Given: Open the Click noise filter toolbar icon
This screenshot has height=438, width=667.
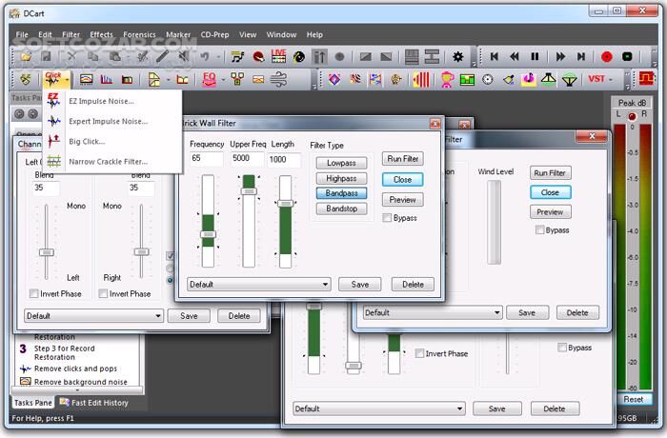Looking at the screenshot, I should coord(54,79).
